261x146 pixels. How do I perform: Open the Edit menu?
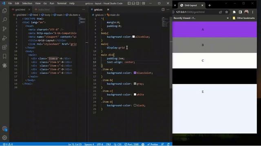click(x=17, y=3)
